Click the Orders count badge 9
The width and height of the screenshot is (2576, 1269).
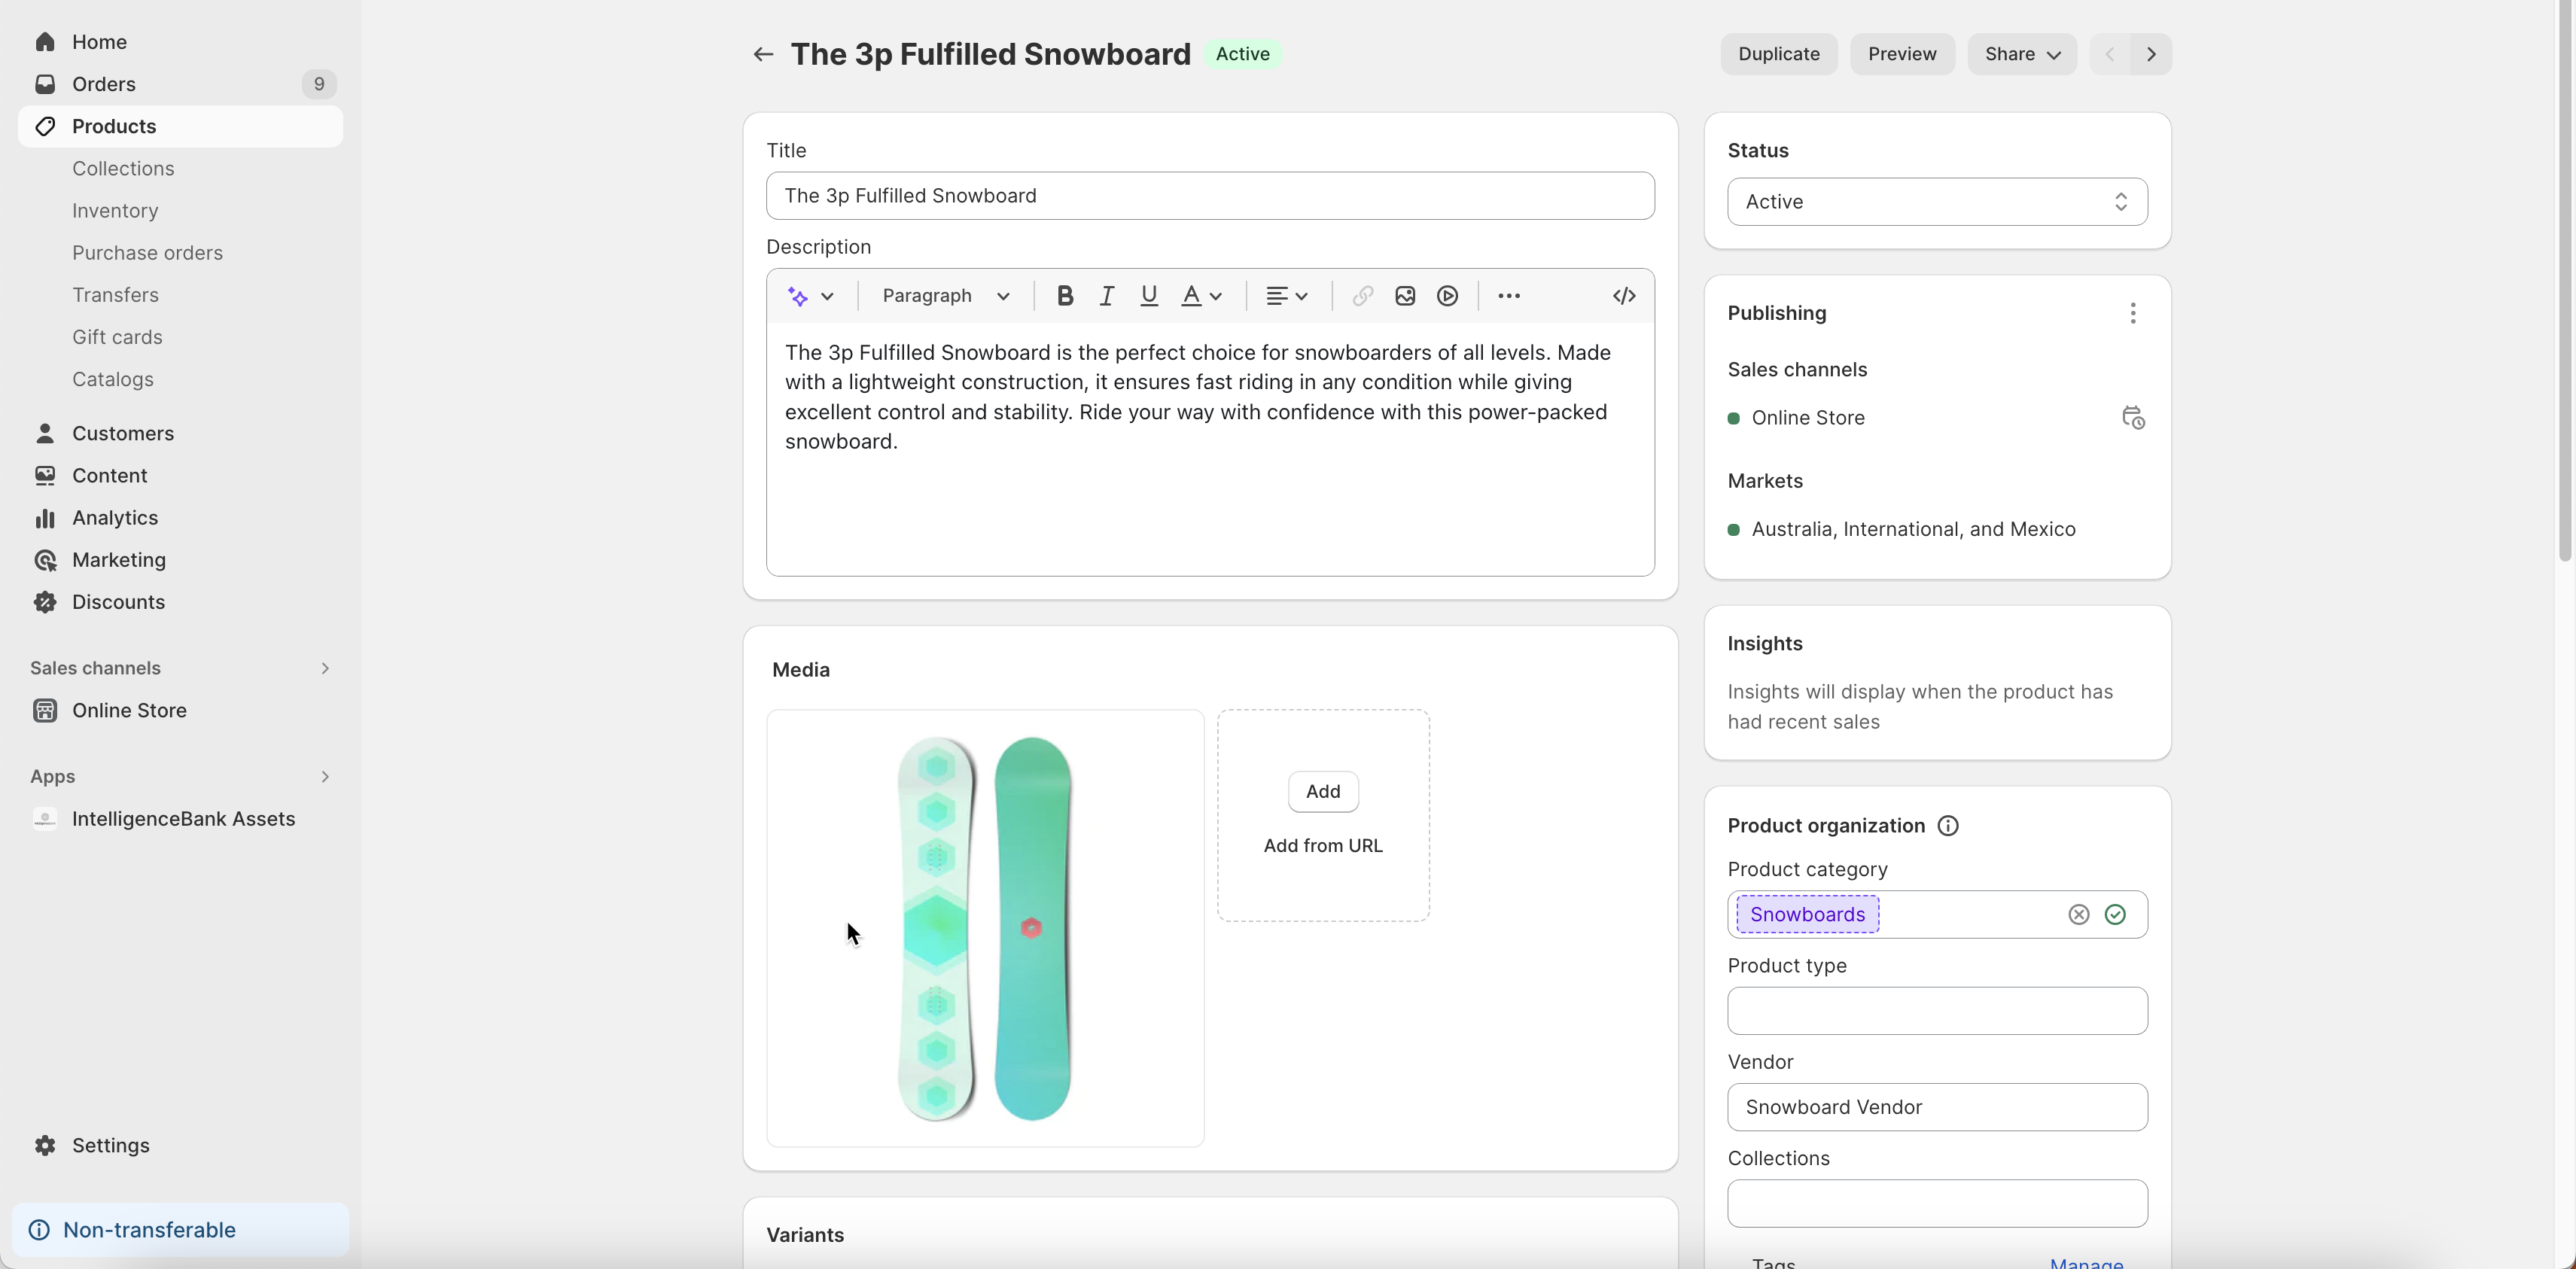pyautogui.click(x=319, y=84)
